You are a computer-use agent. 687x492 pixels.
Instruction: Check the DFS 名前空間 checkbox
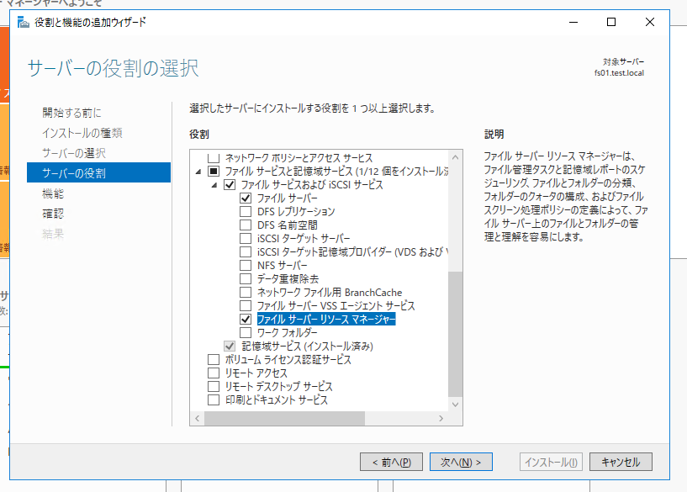pyautogui.click(x=246, y=225)
